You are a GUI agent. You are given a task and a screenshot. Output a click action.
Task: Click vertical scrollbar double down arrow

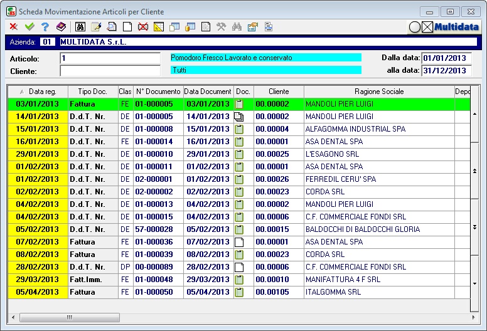pos(474,228)
